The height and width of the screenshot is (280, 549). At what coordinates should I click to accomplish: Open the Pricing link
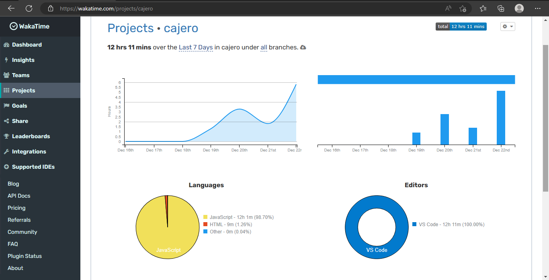pos(16,208)
